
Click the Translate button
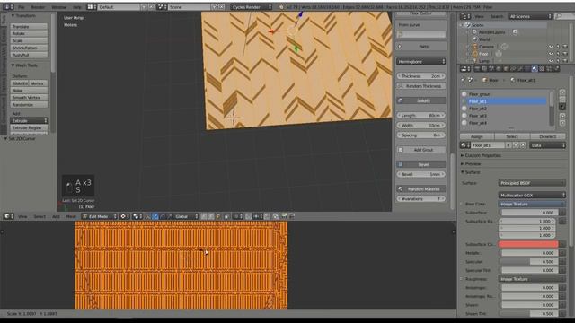click(29, 27)
